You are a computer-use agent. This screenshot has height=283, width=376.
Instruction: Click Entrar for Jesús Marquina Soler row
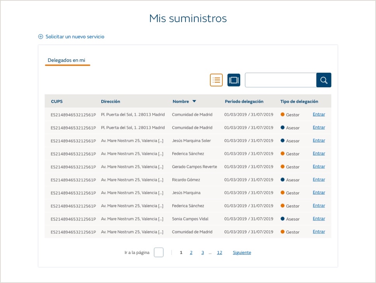click(x=319, y=140)
